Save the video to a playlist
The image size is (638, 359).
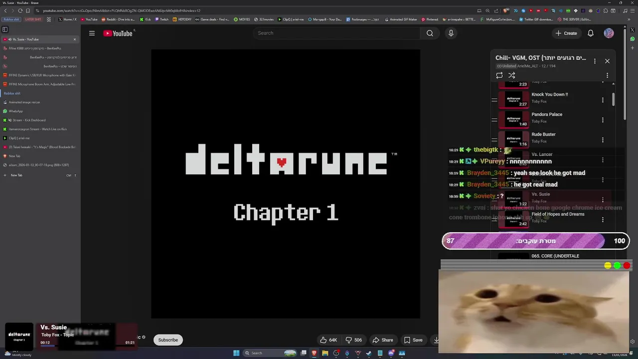click(413, 340)
